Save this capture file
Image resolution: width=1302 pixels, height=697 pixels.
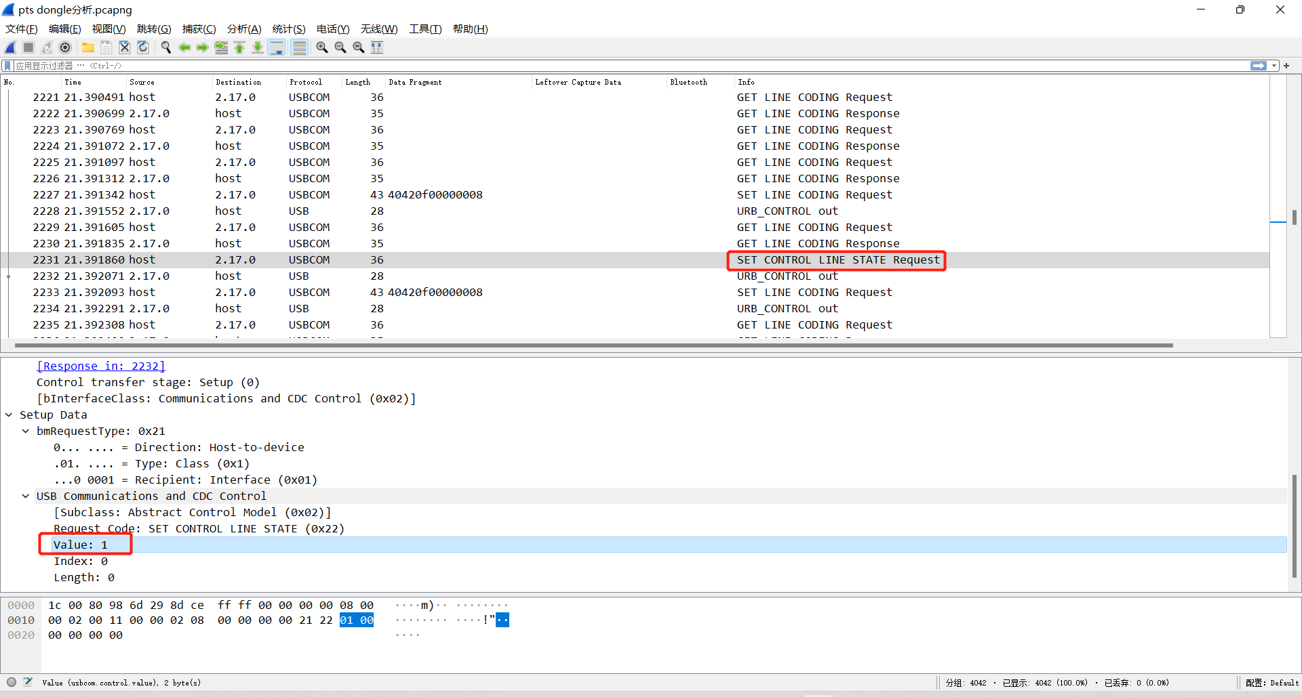tap(106, 47)
